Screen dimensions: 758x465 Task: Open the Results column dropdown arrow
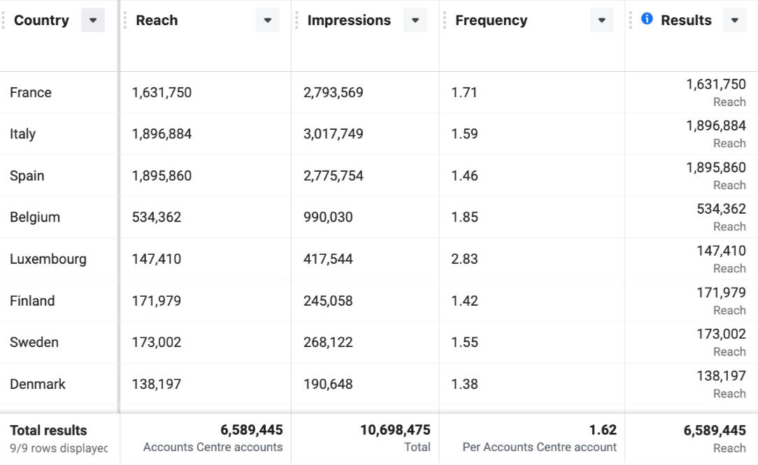734,20
